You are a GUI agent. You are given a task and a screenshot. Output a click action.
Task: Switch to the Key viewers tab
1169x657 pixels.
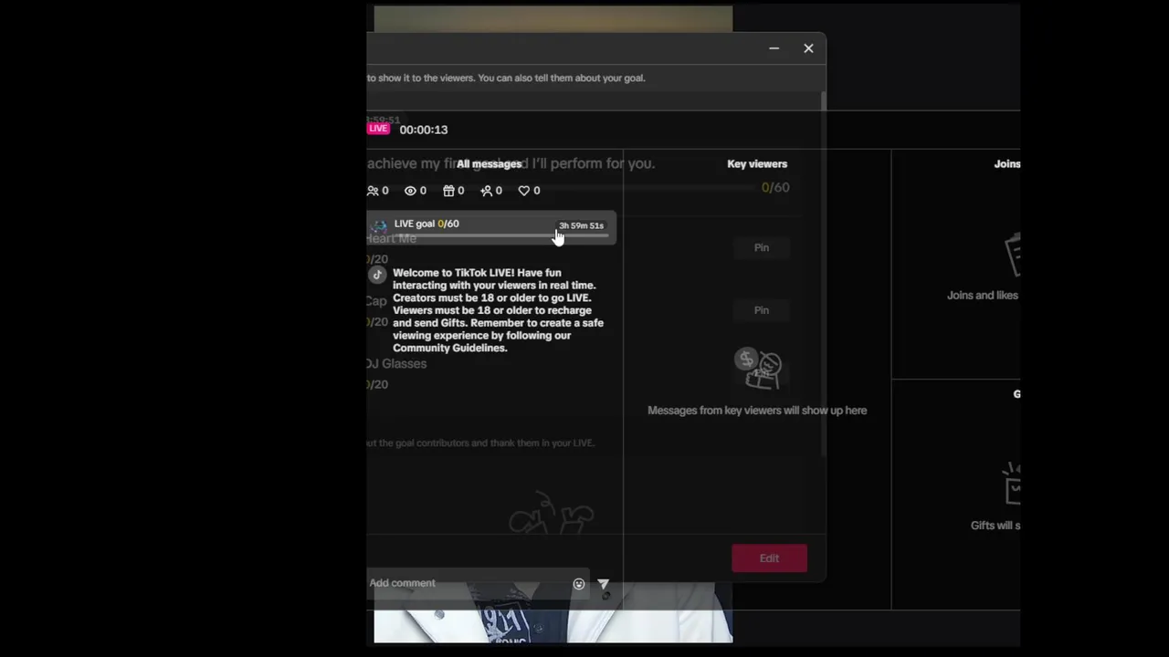click(x=757, y=164)
